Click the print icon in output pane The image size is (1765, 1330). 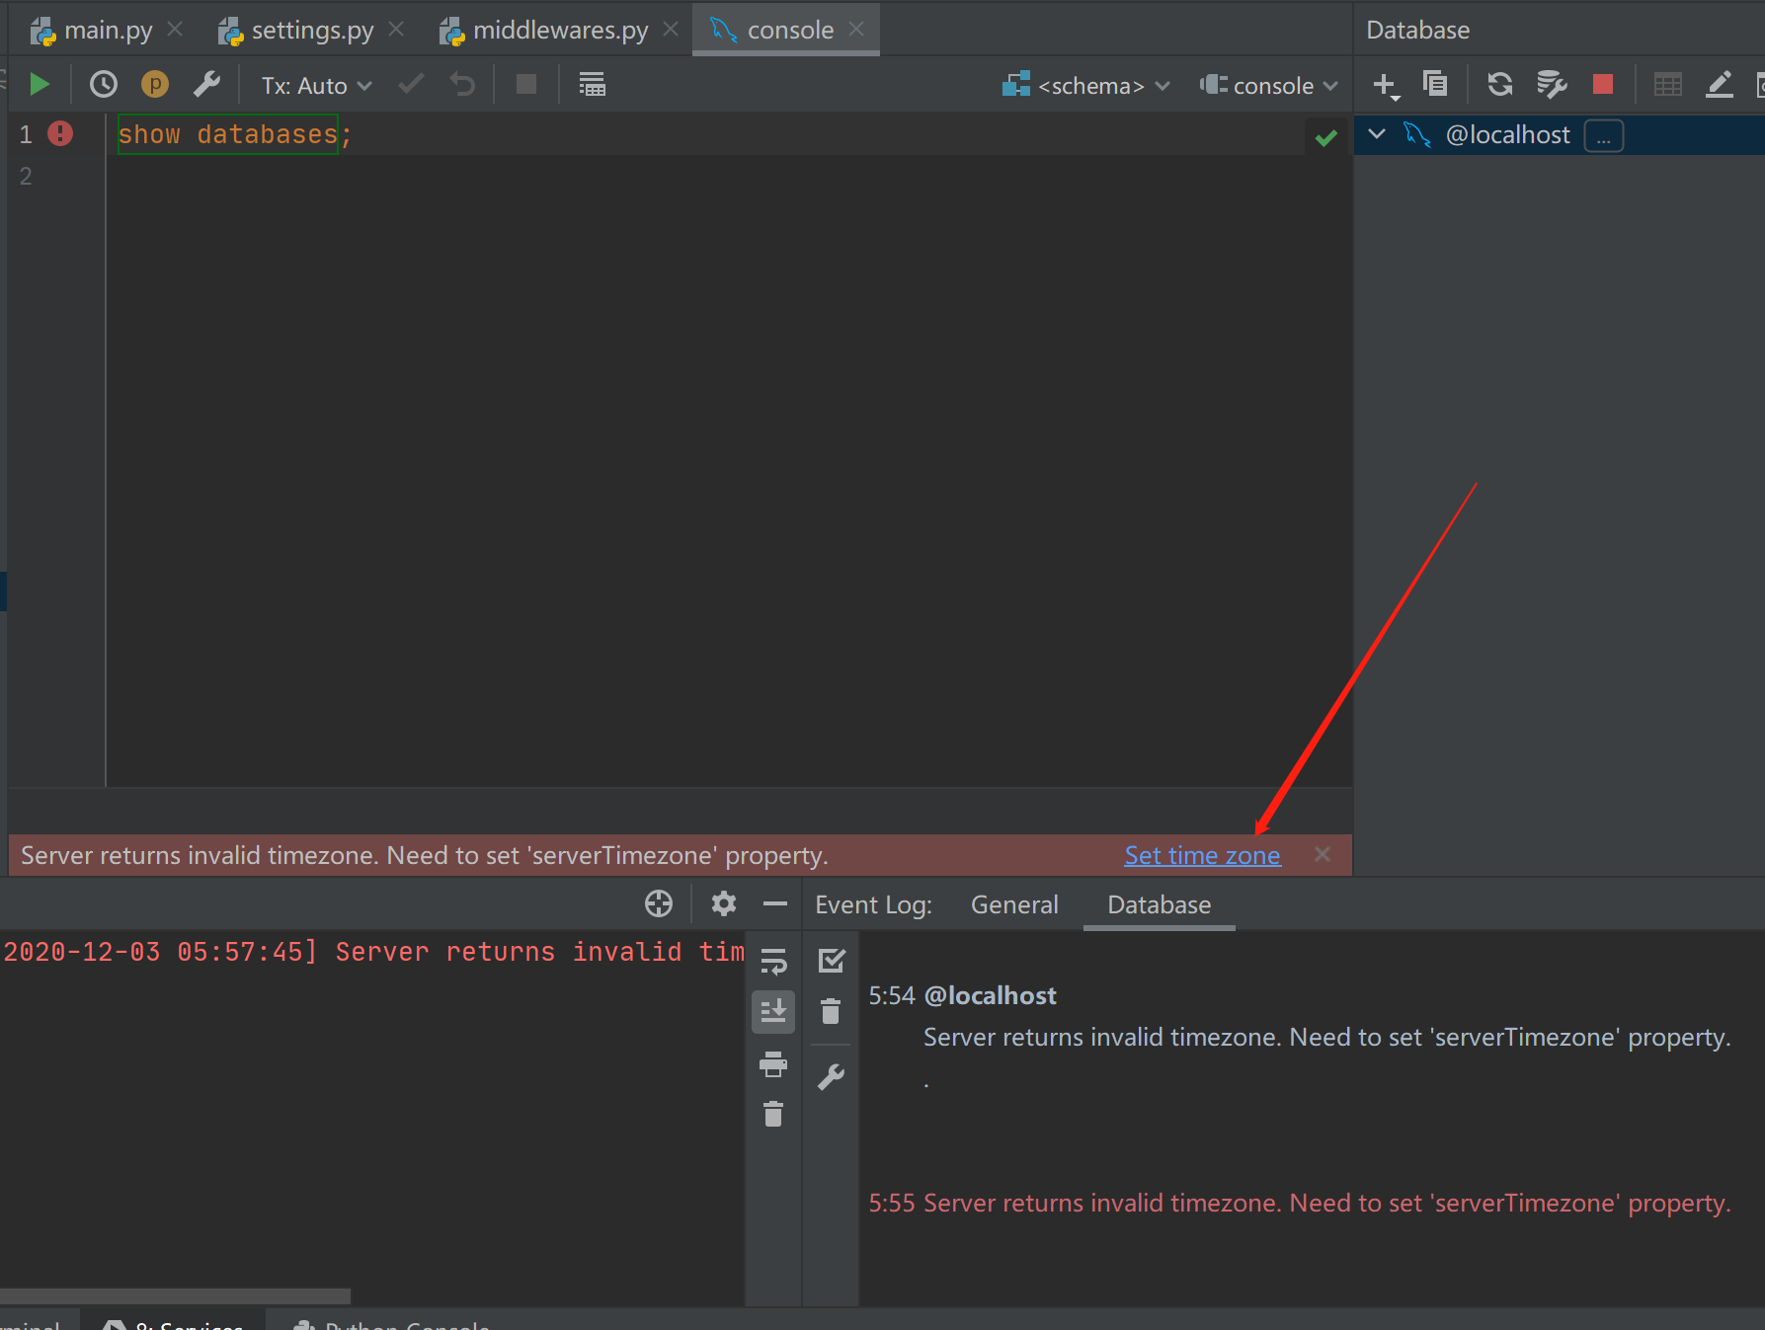click(x=773, y=1064)
